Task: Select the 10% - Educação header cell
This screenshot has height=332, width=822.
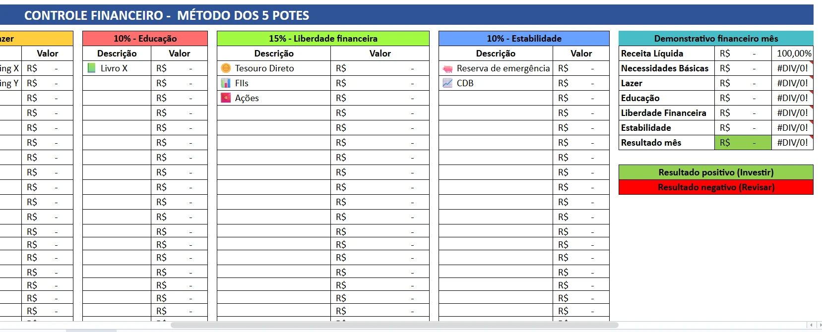Action: (145, 39)
